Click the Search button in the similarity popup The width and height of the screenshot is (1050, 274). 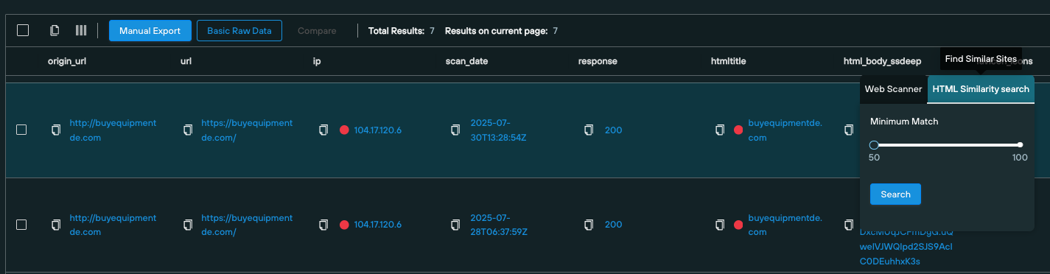(x=895, y=194)
